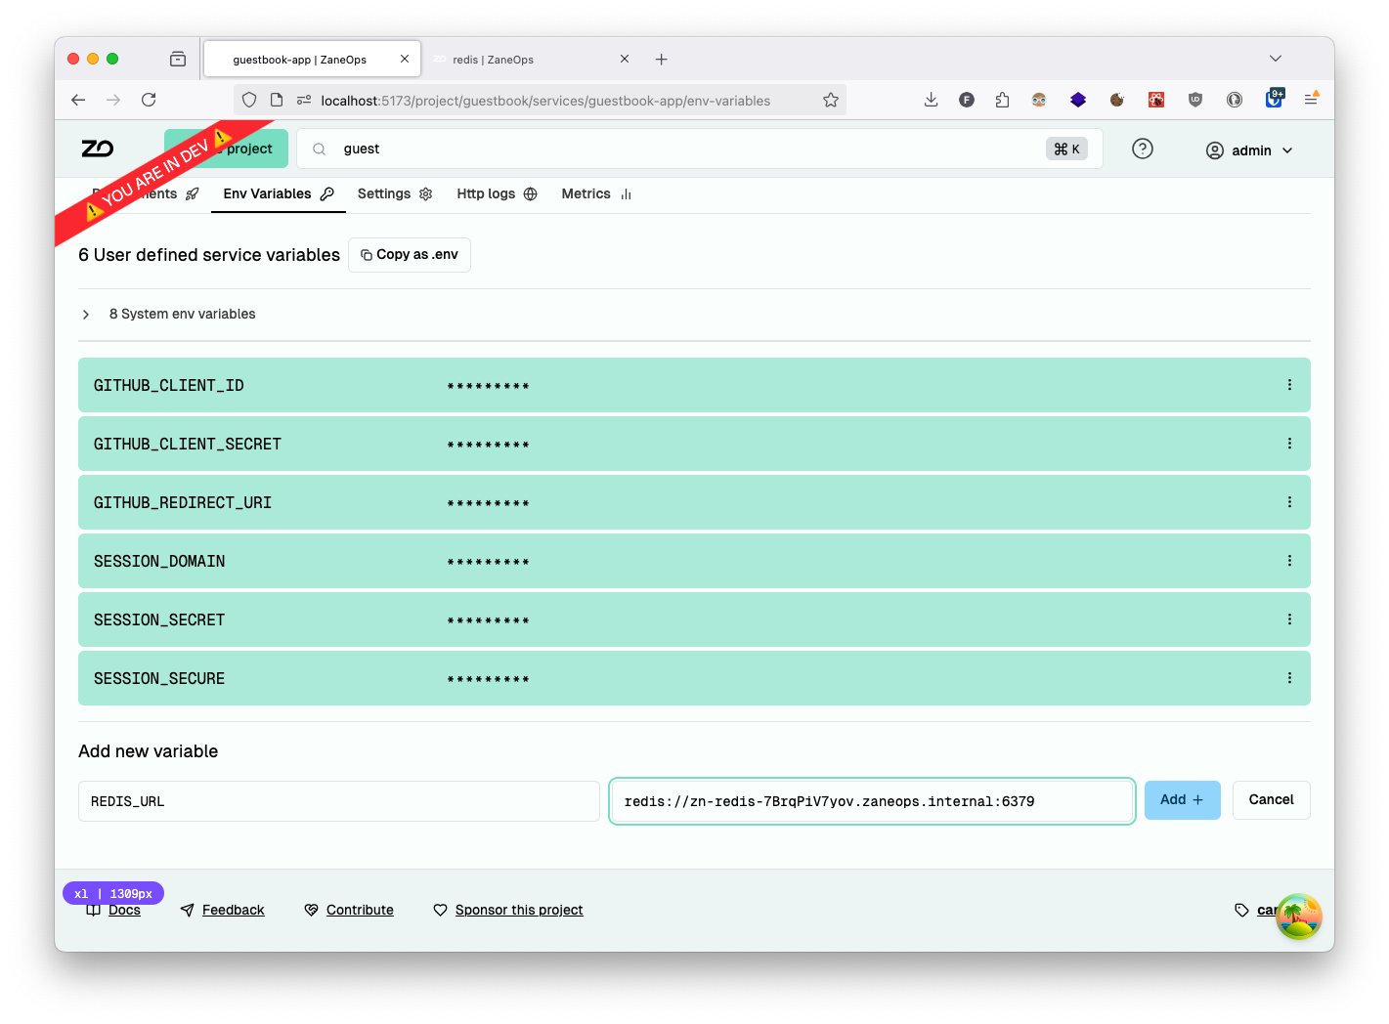Screen dimensions: 1389x1024
Task: Open the tab overview icon in title bar
Action: (178, 59)
